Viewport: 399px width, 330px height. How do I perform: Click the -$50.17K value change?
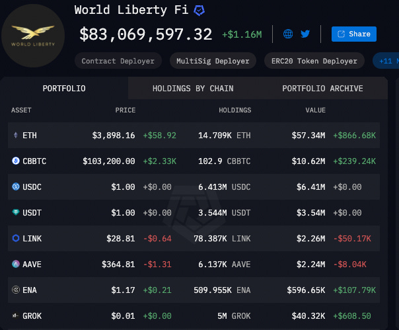pos(352,239)
